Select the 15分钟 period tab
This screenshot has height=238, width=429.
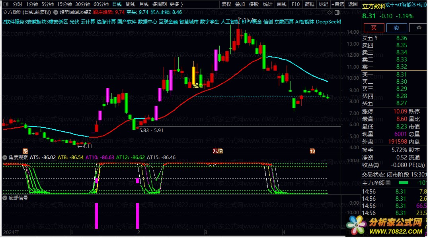pyautogui.click(x=64, y=4)
